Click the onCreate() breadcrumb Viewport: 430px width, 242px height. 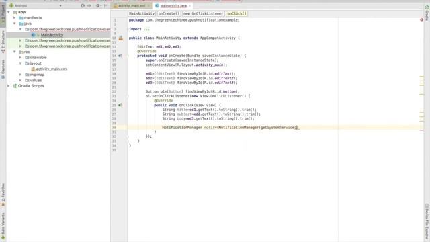(169, 13)
